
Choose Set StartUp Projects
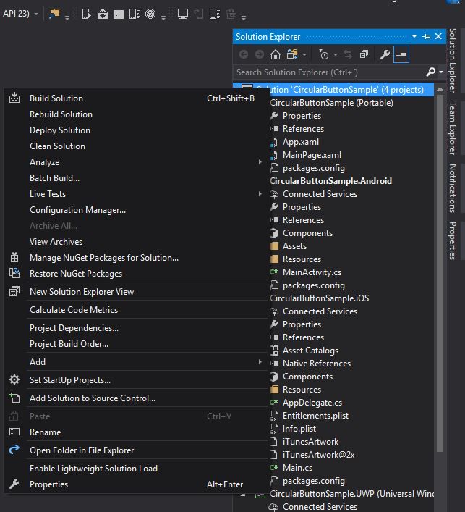(136, 380)
